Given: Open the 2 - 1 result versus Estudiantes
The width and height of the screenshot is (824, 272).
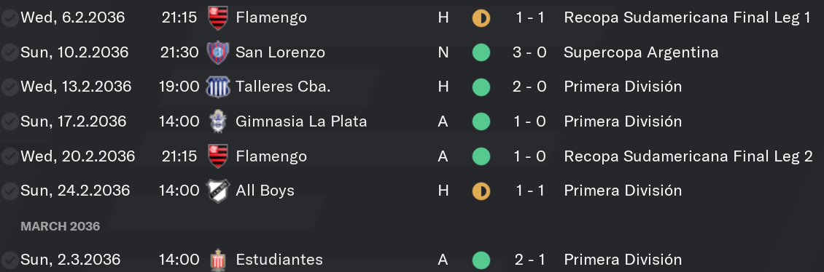Looking at the screenshot, I should click(x=529, y=260).
